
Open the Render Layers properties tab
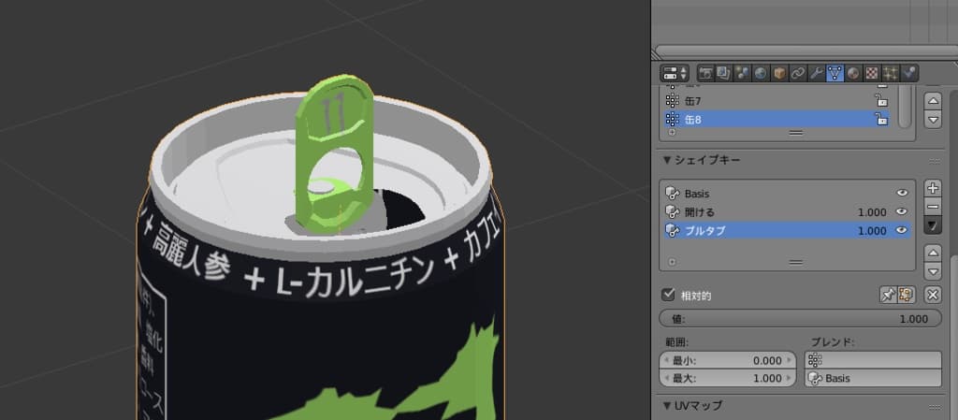pos(724,73)
